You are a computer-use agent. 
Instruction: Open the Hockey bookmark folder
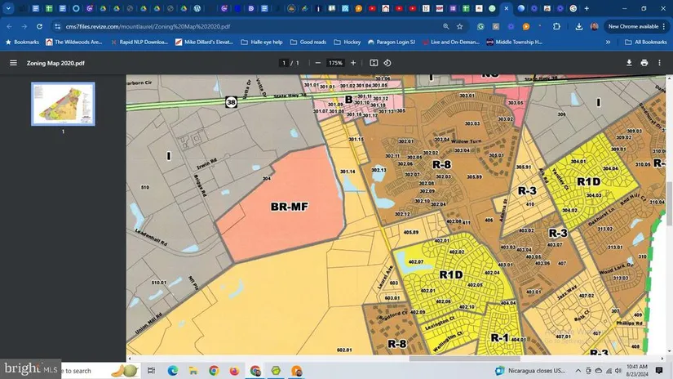coord(346,42)
